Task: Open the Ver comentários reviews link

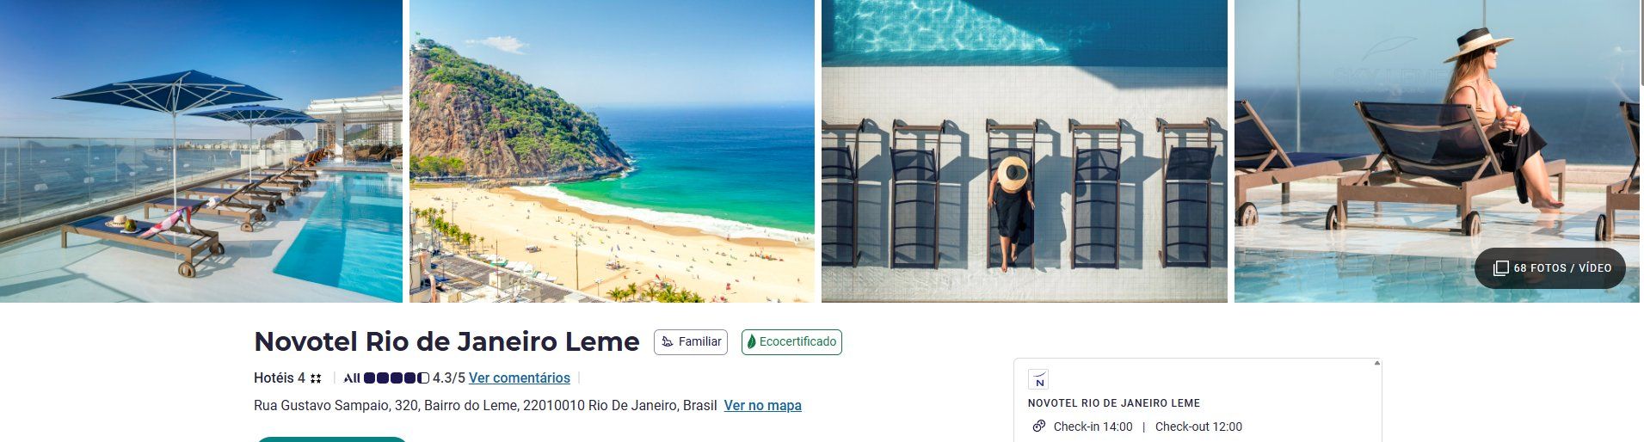Action: 520,378
